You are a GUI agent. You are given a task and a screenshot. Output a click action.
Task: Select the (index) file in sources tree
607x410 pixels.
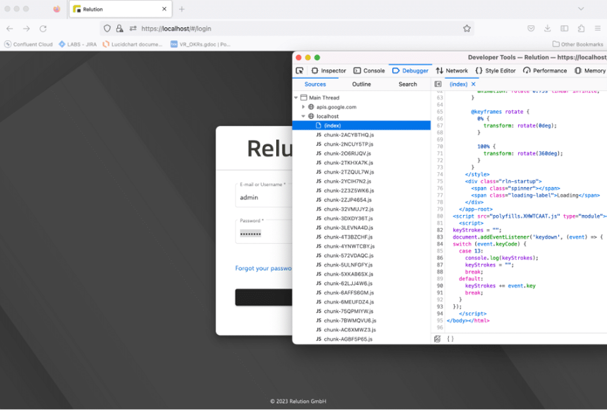point(362,126)
